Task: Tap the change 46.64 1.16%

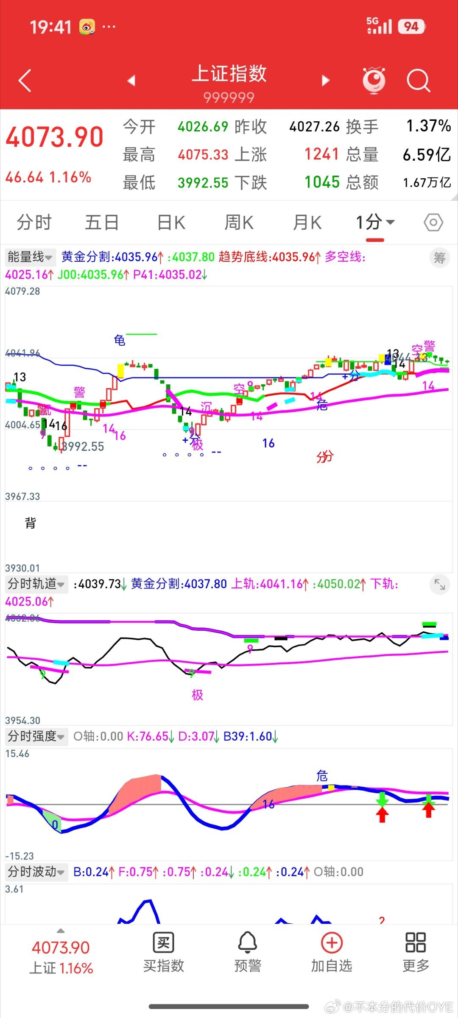Action: 48,177
